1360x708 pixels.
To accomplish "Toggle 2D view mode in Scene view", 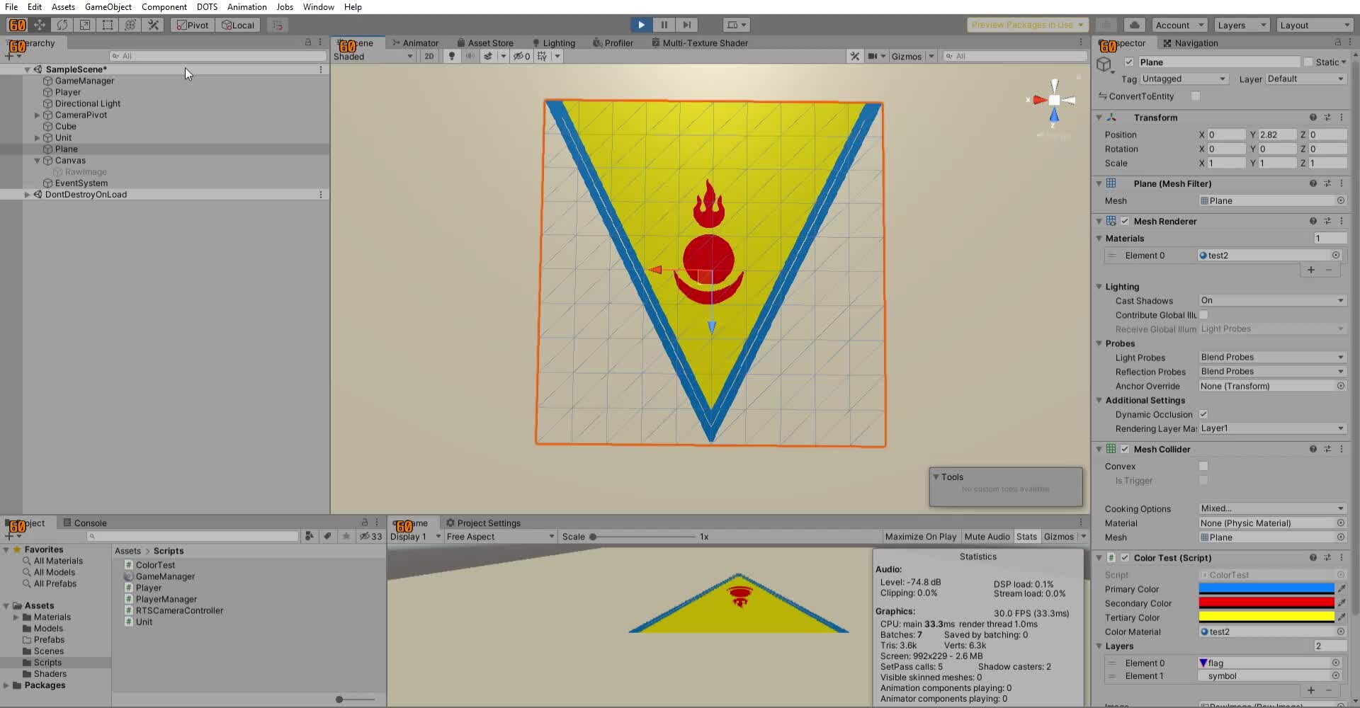I will [429, 56].
